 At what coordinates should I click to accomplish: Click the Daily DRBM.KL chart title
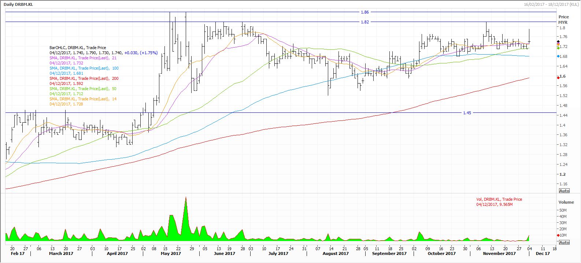(18, 4)
